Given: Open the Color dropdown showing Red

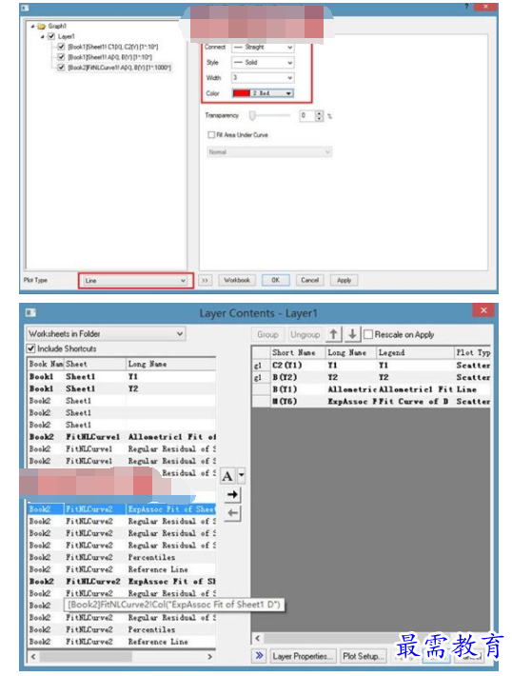Looking at the screenshot, I should (x=263, y=93).
